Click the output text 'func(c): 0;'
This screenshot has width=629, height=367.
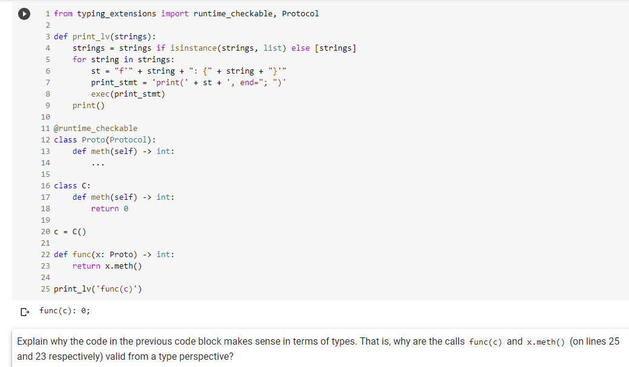coord(65,311)
